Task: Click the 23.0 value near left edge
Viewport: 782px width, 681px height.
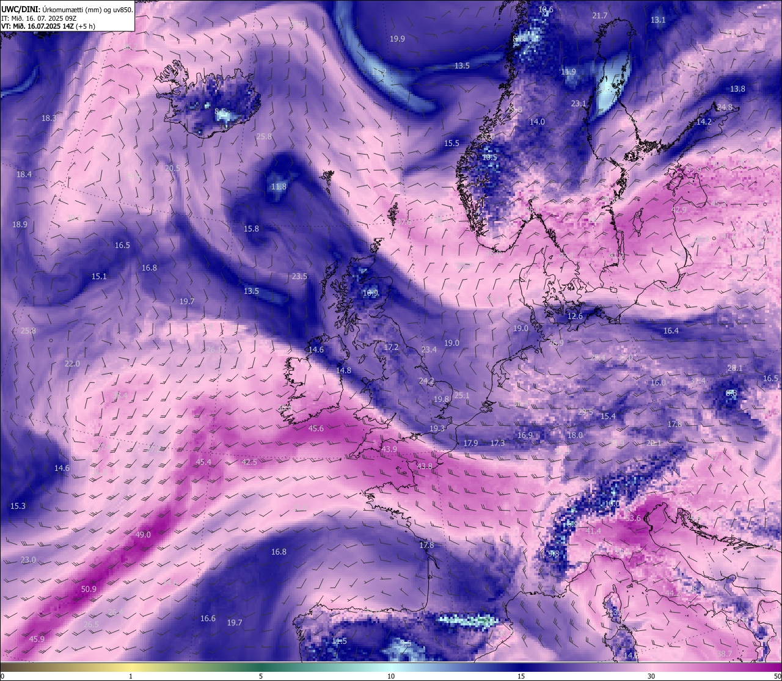Action: [x=28, y=559]
